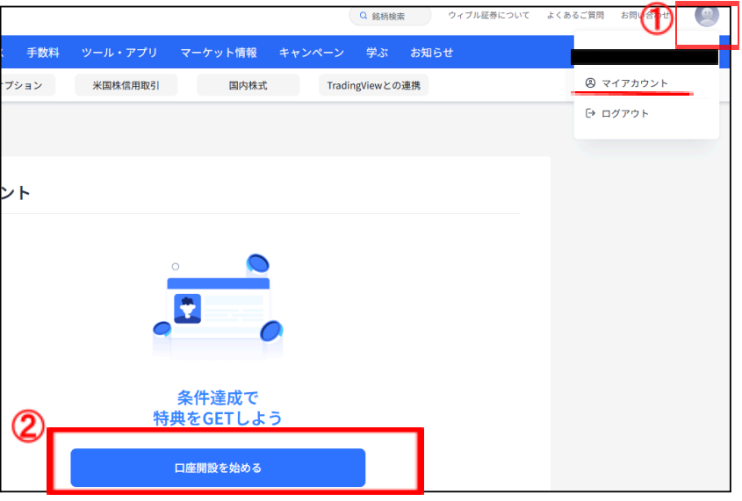Open the 手数料 navigation menu
The image size is (742, 501).
[43, 53]
